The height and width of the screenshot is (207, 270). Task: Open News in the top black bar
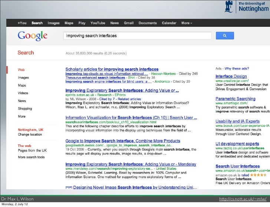[x=115, y=23]
